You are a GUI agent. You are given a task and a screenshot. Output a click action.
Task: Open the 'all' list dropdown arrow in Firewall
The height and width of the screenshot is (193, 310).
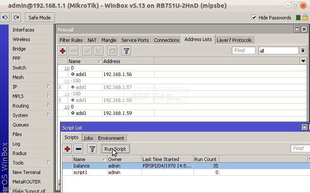coord(303,51)
